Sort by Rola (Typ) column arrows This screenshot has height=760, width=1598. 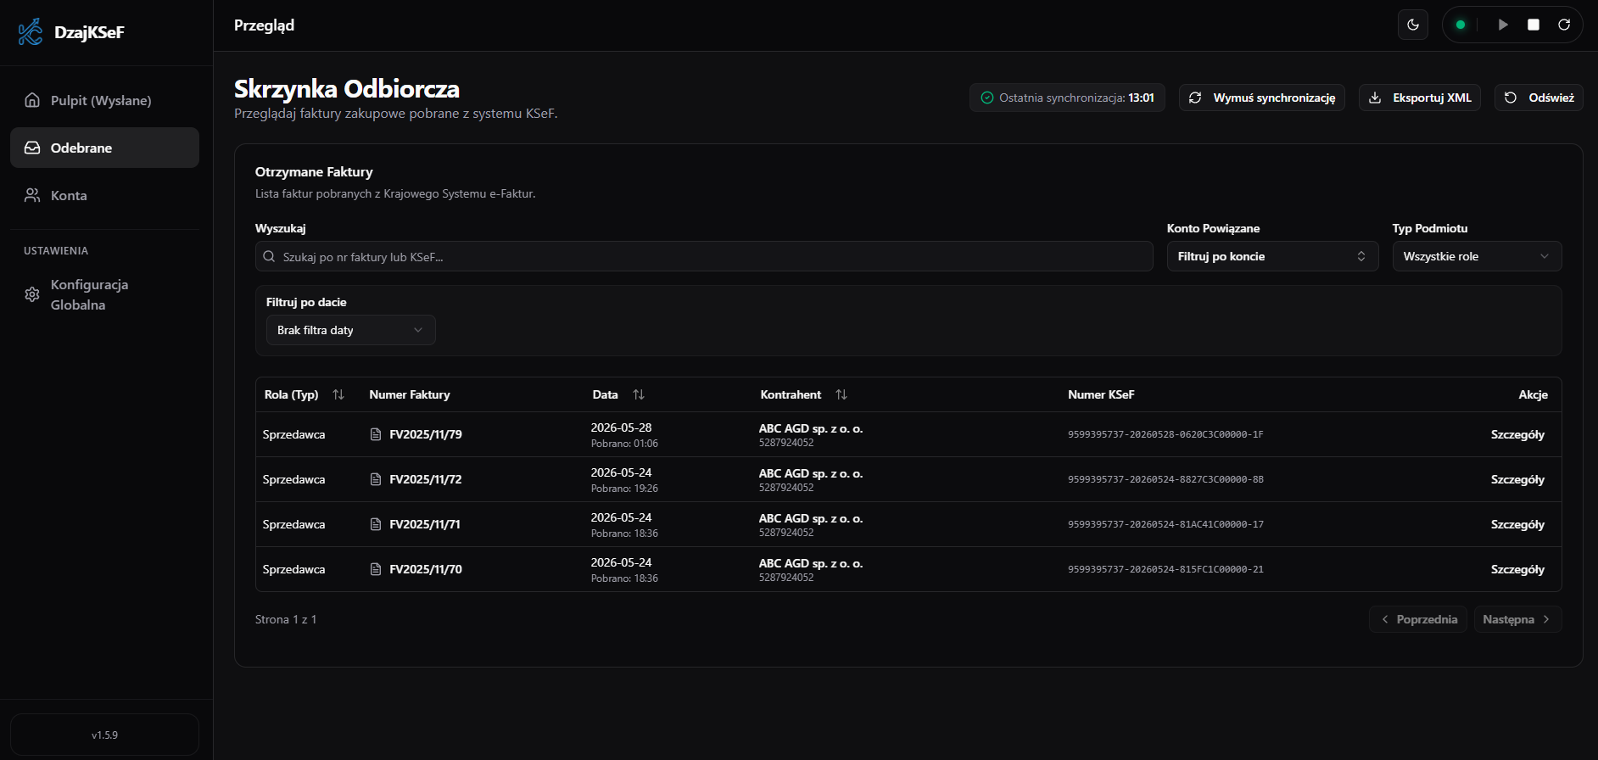[x=338, y=394]
